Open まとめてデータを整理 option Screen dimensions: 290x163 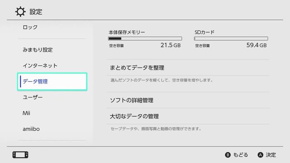pyautogui.click(x=188, y=67)
